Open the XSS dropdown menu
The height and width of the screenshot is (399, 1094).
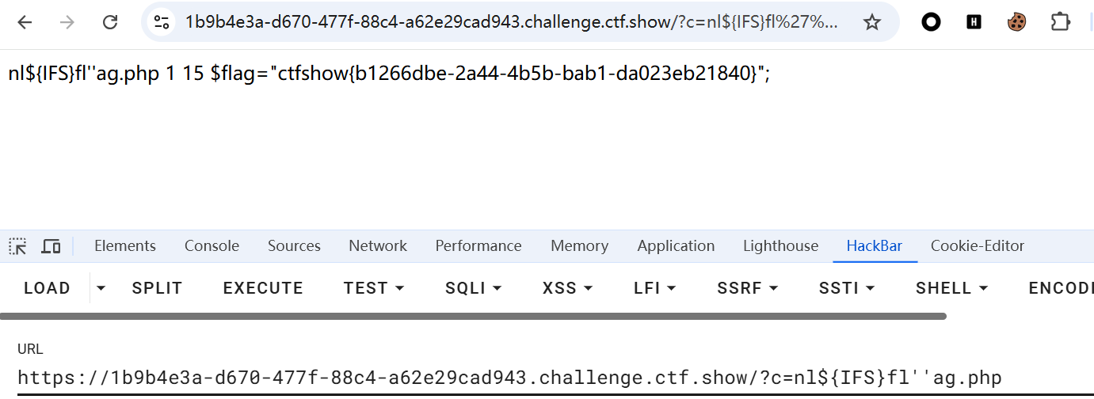click(x=567, y=288)
